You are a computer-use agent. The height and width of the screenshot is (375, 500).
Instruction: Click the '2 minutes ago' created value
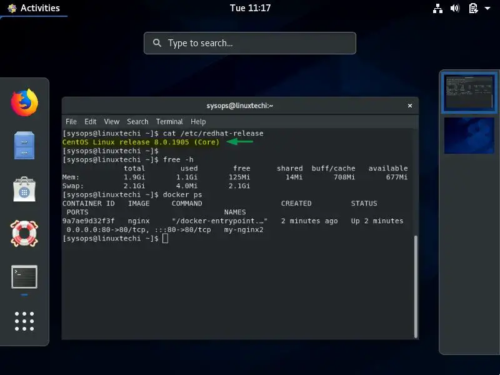tap(309, 221)
